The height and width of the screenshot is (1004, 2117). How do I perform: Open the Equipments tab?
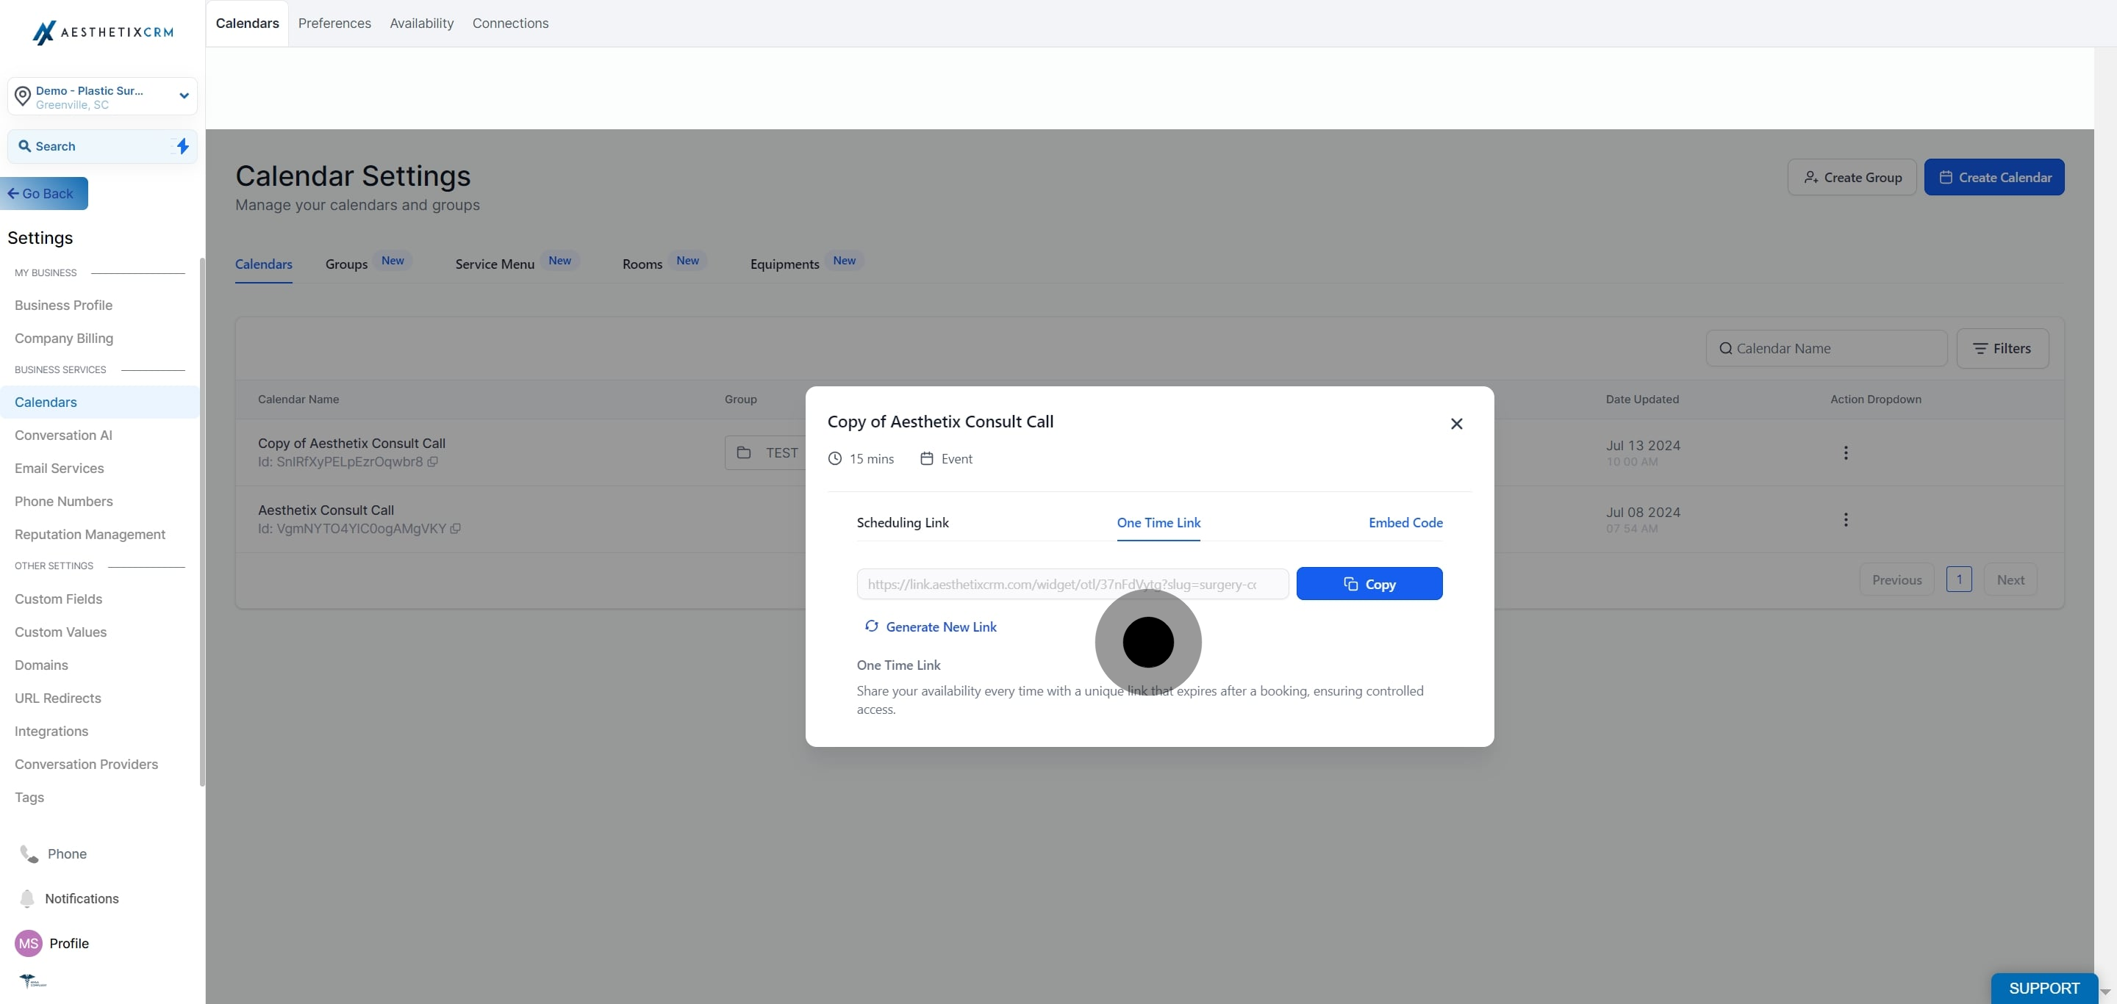pyautogui.click(x=784, y=264)
